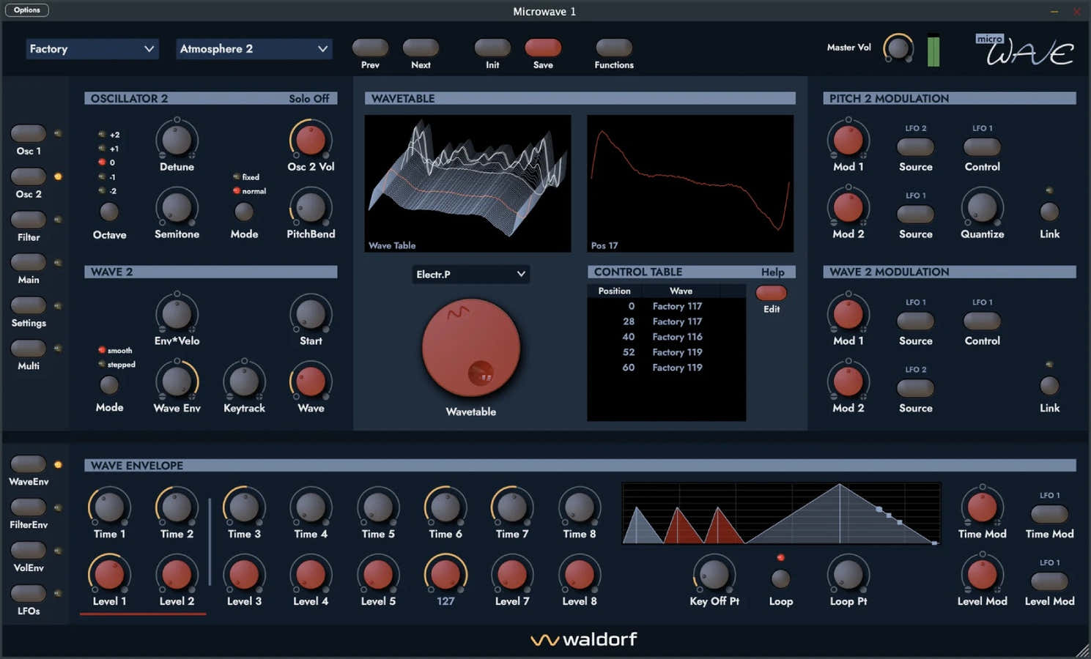This screenshot has width=1091, height=659.
Task: Click the Osc 2 Vol knob
Action: click(x=311, y=140)
